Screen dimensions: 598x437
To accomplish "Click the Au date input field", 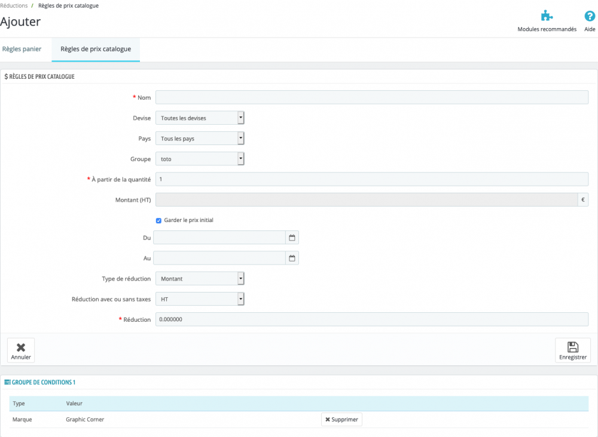I will 219,258.
